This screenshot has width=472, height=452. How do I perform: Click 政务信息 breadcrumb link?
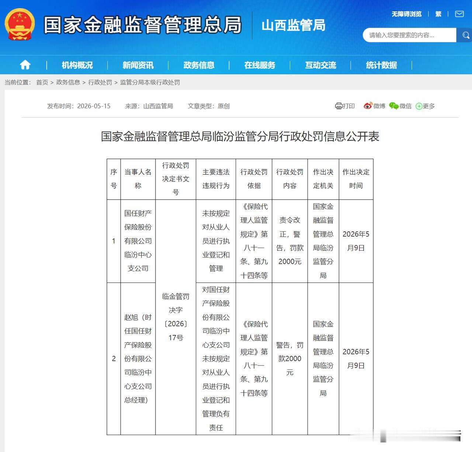(x=68, y=82)
